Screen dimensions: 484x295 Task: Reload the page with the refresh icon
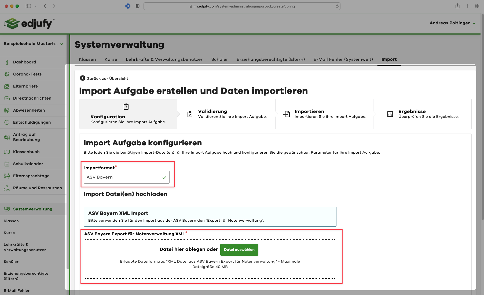(x=337, y=6)
